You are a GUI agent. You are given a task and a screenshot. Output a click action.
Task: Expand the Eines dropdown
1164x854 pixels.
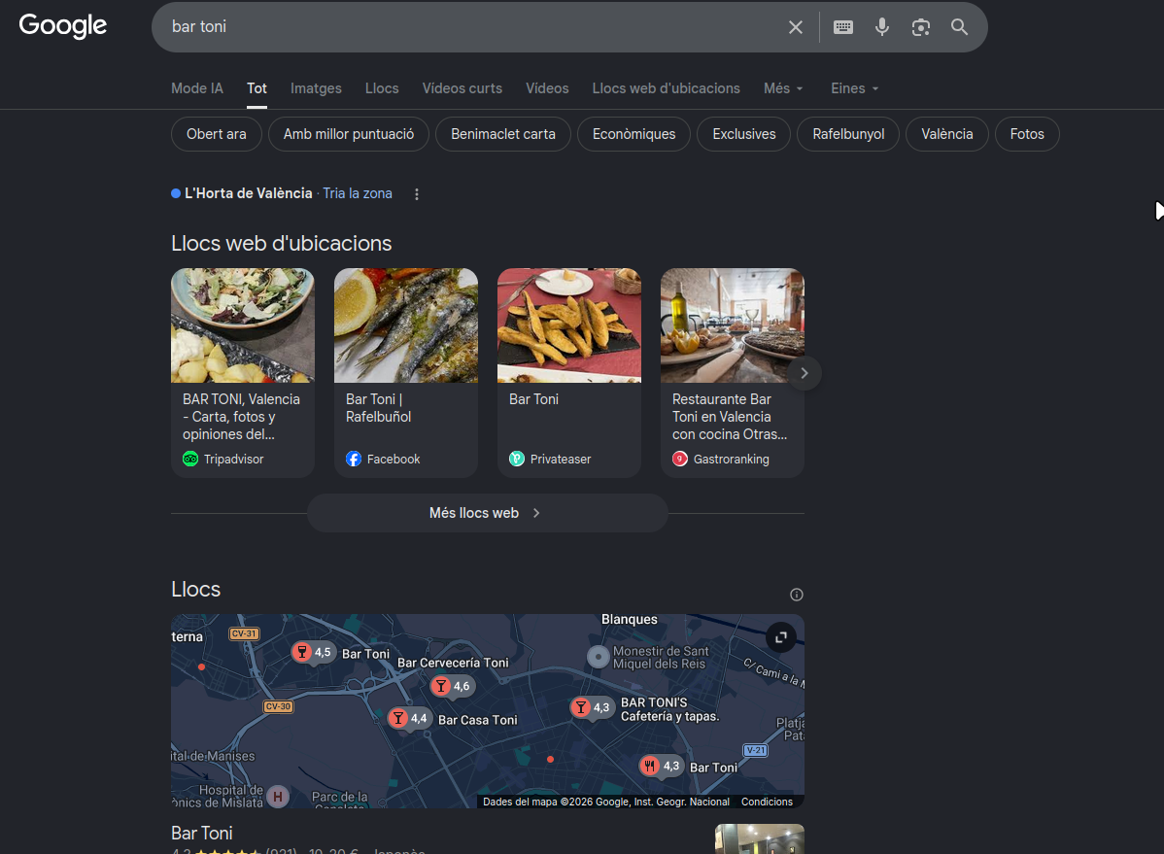pos(854,88)
